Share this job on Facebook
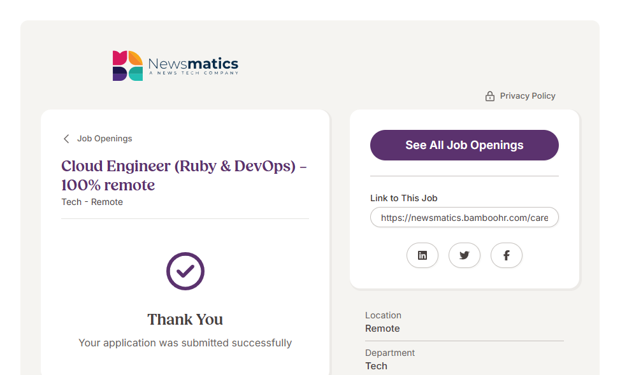Screen dimensions: 620x375 (x=507, y=255)
